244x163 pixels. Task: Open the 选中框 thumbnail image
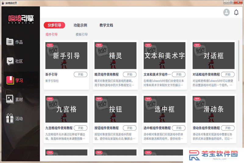point(164,109)
